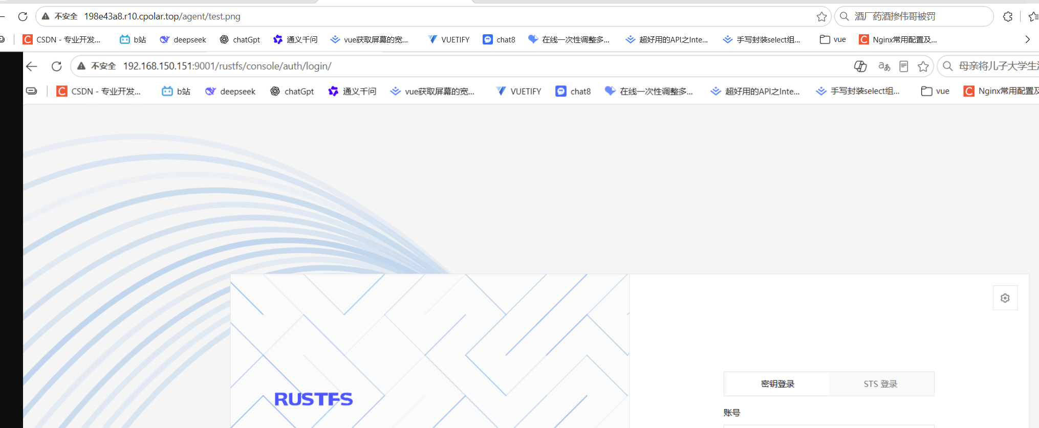Viewport: 1039px width, 428px height.
Task: Click the 账号 field label
Action: 732,413
